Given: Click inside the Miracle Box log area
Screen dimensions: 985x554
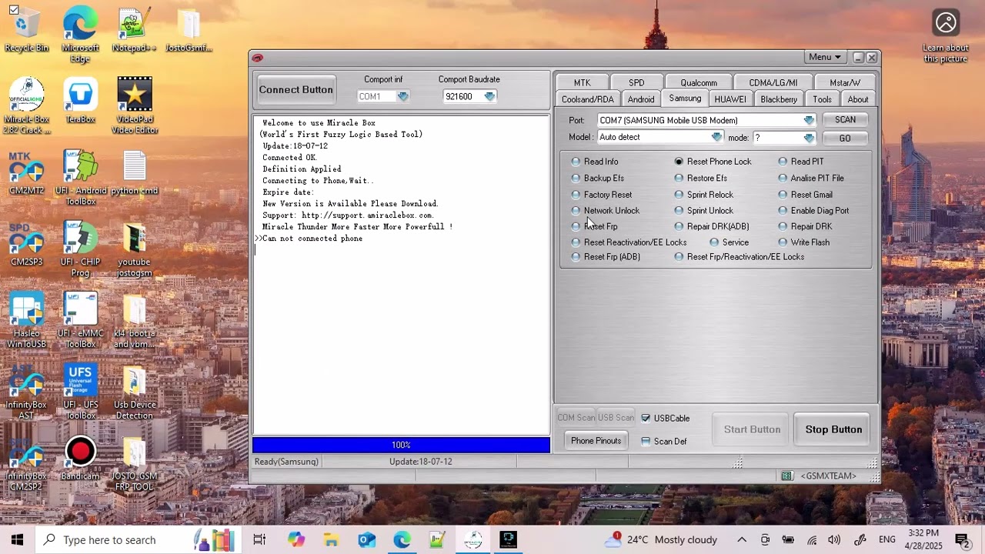Looking at the screenshot, I should click(x=401, y=275).
